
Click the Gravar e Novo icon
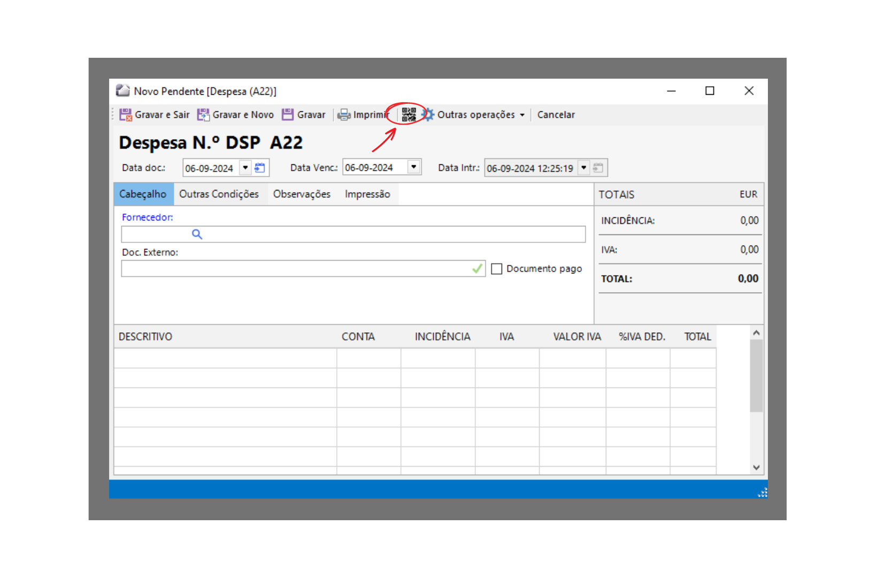(x=203, y=115)
